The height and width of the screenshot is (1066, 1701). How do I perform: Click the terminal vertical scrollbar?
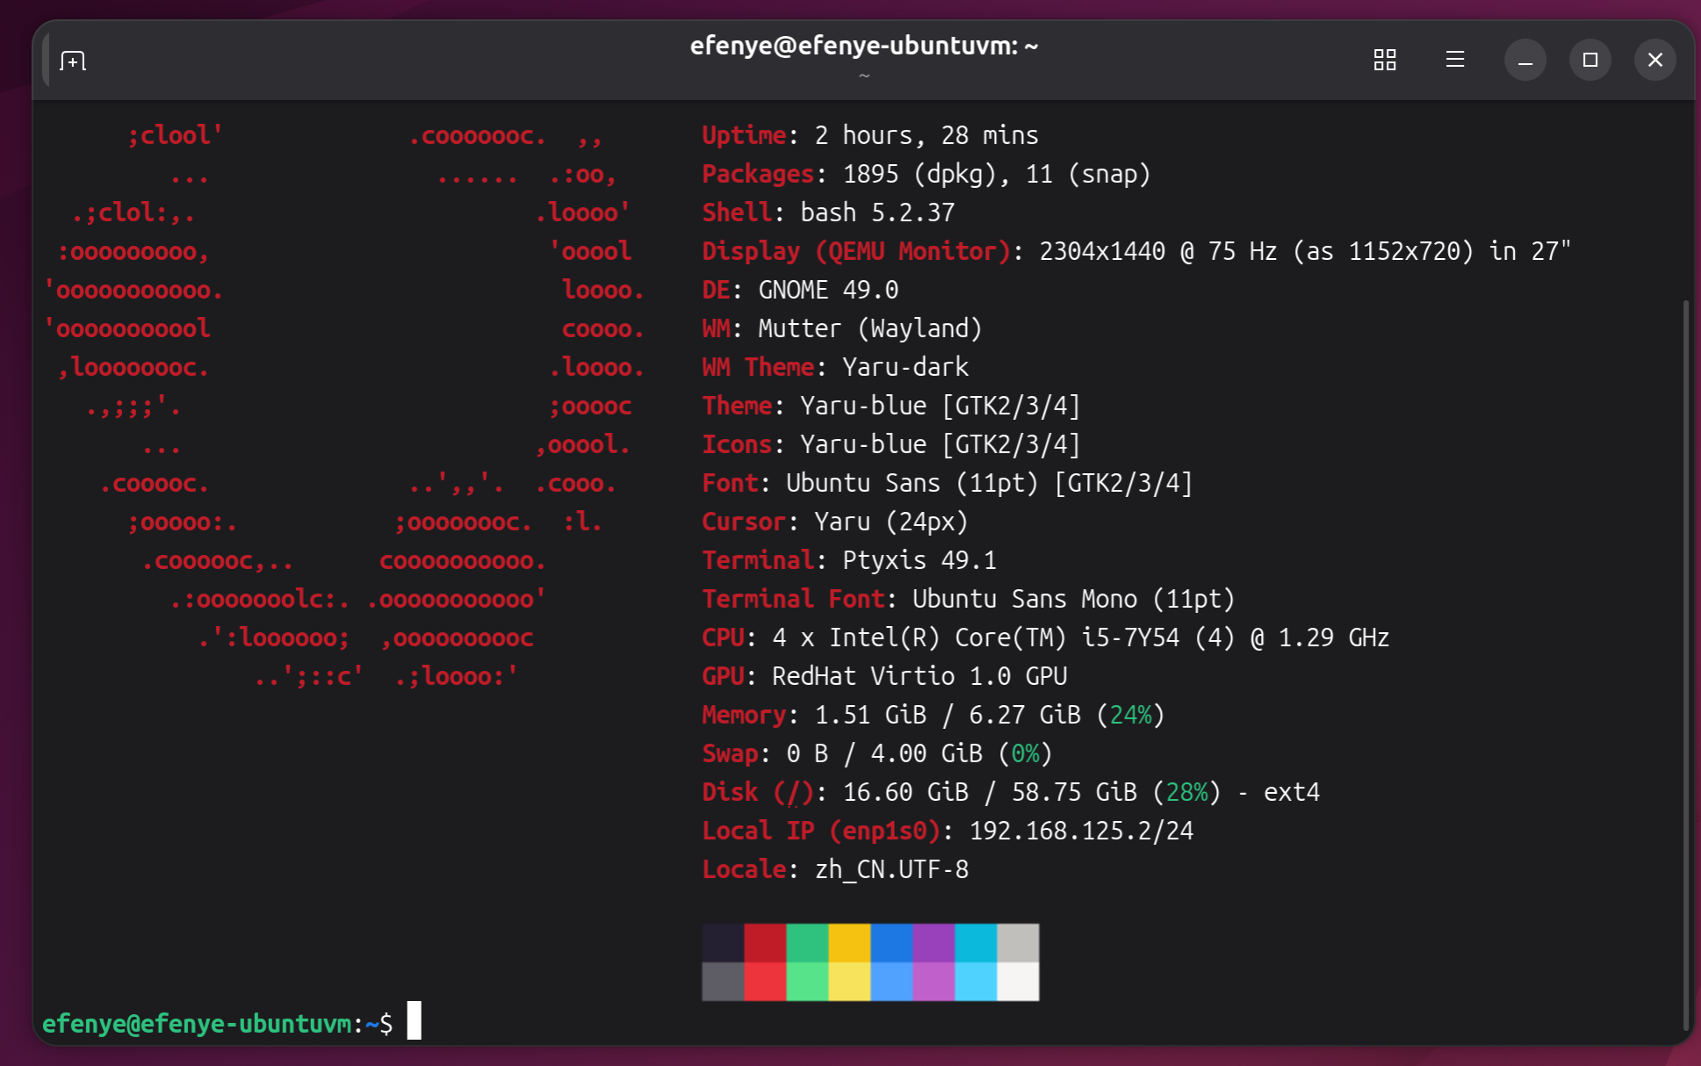1685,665
